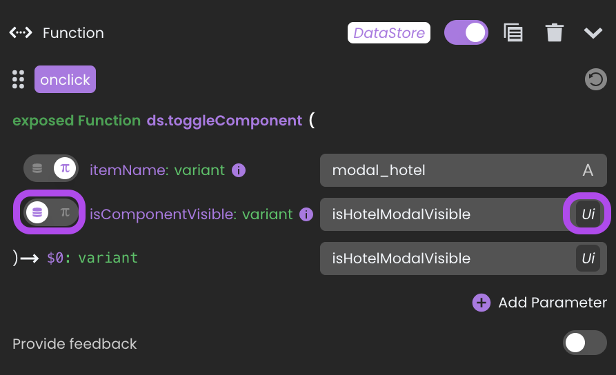Toggle the purple switch beside DataStore
616x375 pixels.
coord(466,32)
